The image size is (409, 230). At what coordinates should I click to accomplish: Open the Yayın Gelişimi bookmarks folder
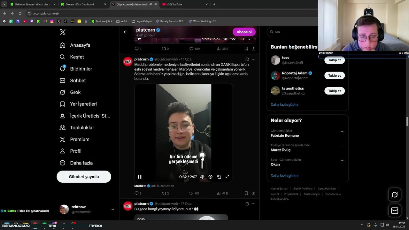pyautogui.click(x=142, y=21)
